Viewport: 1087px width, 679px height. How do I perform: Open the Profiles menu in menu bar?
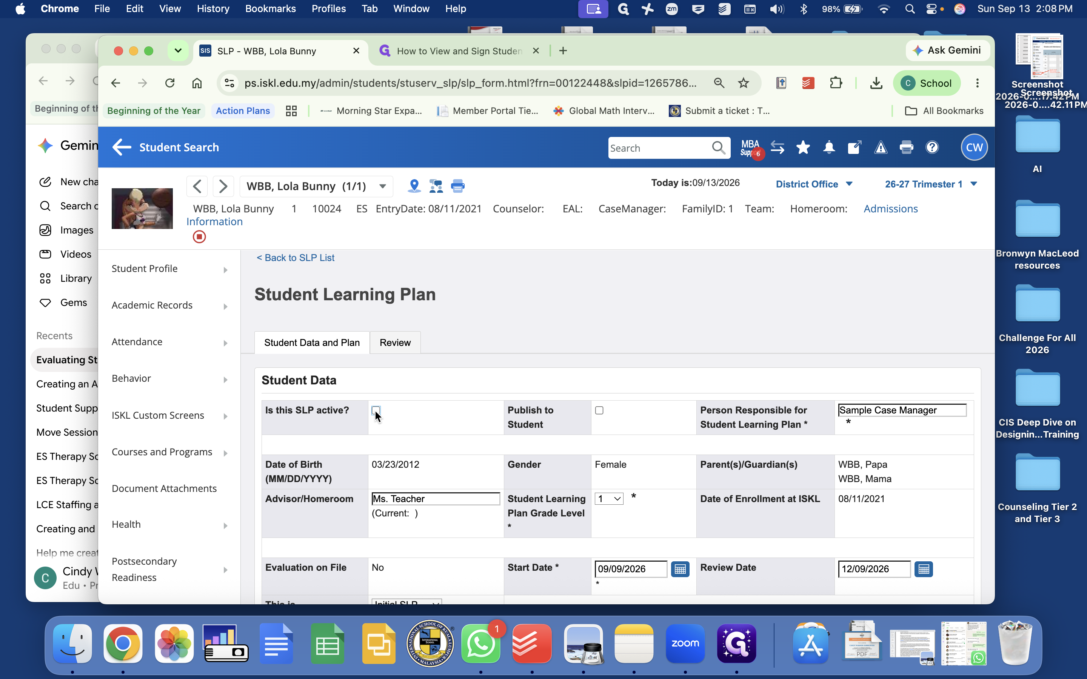[329, 9]
